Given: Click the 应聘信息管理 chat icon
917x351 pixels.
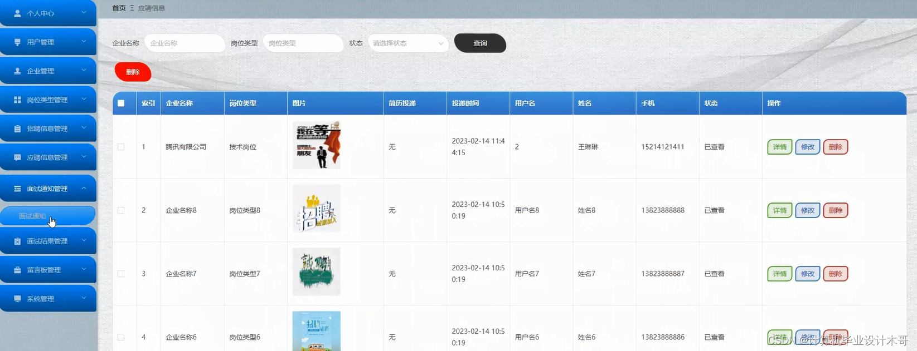Looking at the screenshot, I should point(17,157).
